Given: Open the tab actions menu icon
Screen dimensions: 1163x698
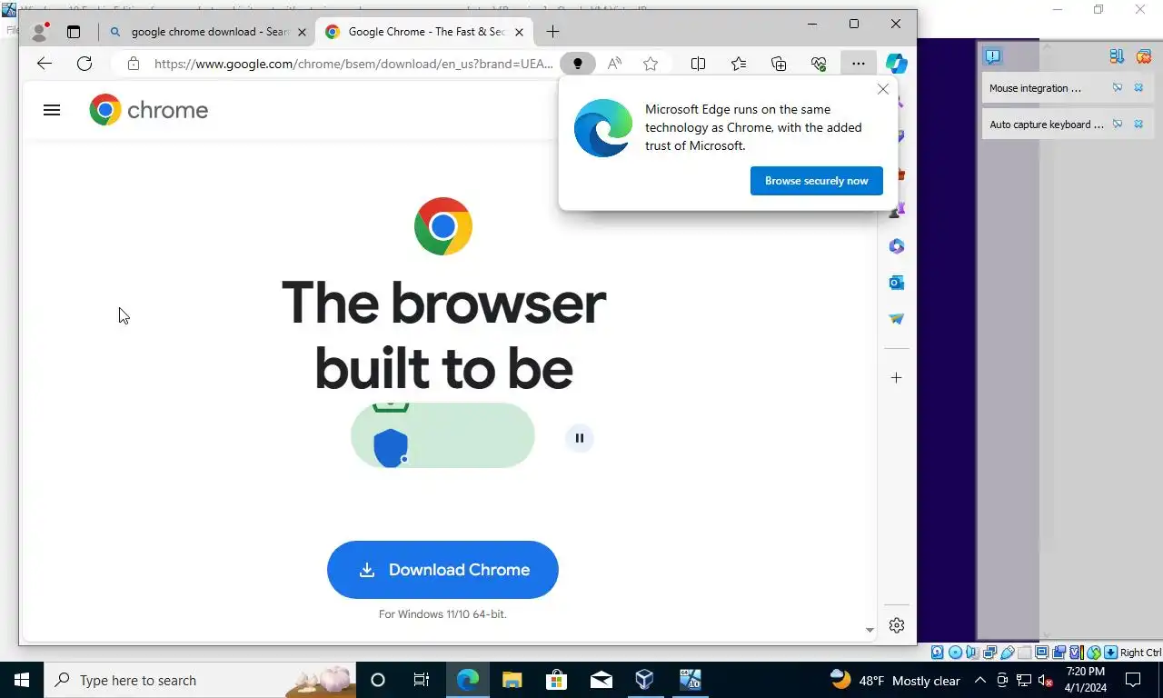Looking at the screenshot, I should 74,32.
